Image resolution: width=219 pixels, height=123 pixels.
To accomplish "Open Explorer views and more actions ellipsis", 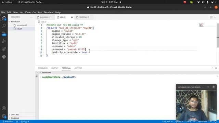I will (x=31, y=17).
